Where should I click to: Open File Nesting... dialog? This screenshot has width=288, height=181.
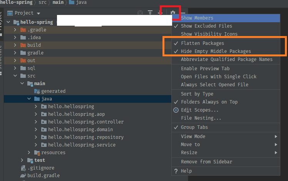tap(226, 118)
